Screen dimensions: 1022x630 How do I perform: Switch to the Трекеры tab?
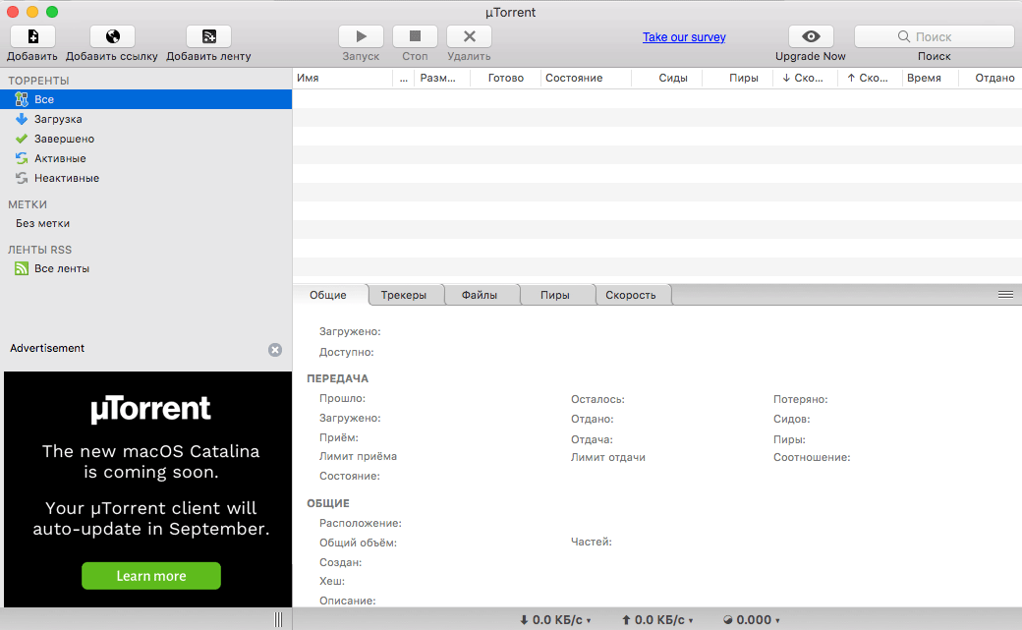pyautogui.click(x=404, y=295)
